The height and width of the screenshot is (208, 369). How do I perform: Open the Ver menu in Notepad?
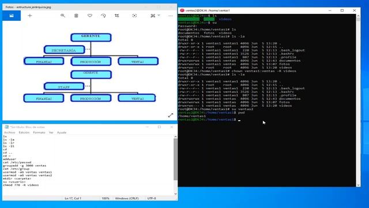pyautogui.click(x=51, y=132)
